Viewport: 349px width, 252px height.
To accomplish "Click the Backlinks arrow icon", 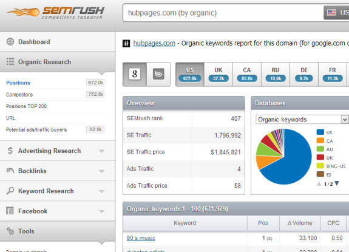I will point(10,171).
